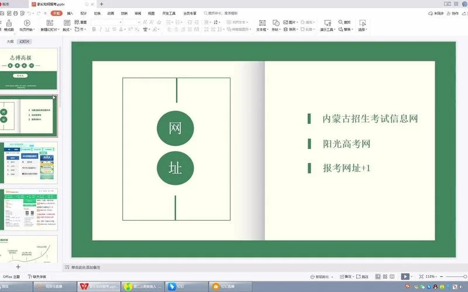The image size is (468, 292).
Task: Start slideshow play button in status bar
Action: (405, 276)
